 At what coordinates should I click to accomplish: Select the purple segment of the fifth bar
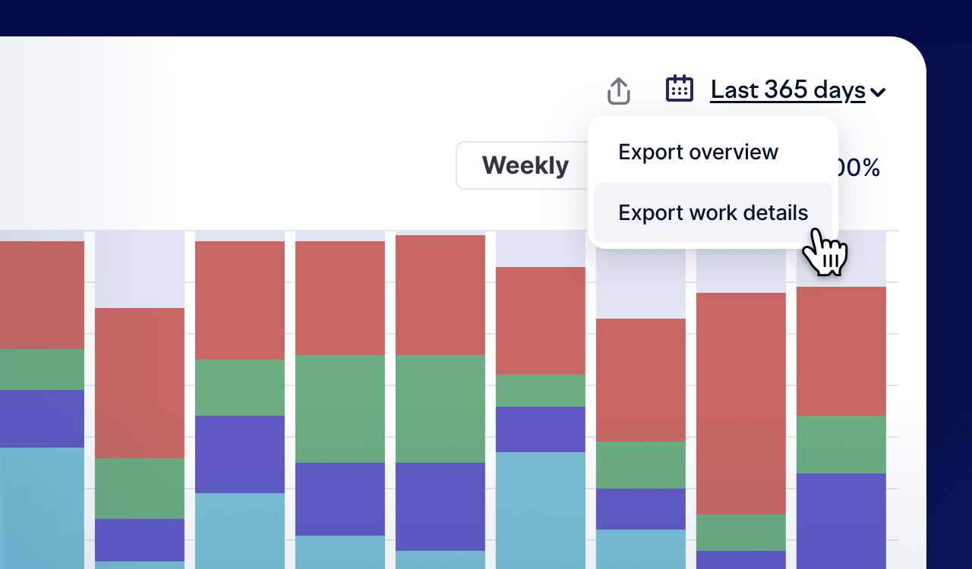(440, 506)
